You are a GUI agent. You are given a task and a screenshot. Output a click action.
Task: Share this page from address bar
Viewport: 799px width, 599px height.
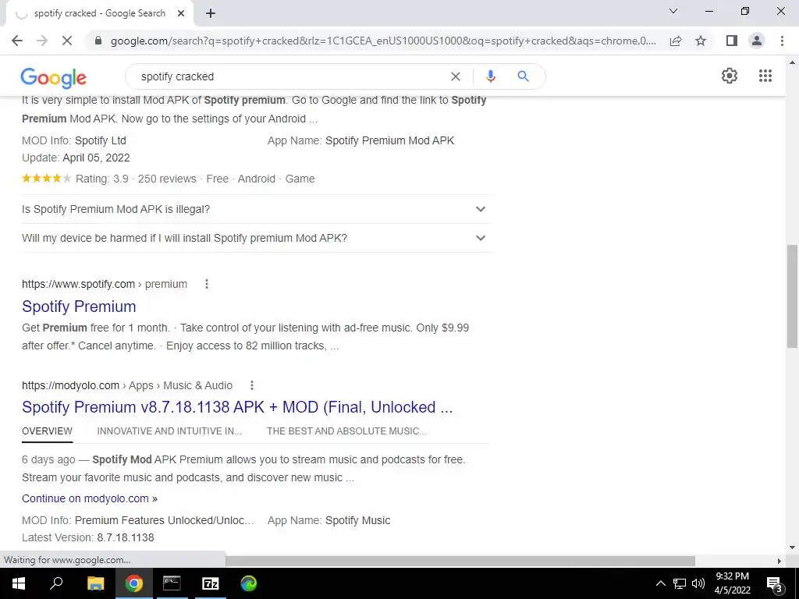click(676, 41)
